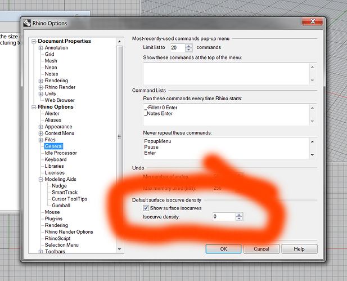The width and height of the screenshot is (347, 281).
Task: Decrease the Limit list to commands value
Action: [x=188, y=50]
